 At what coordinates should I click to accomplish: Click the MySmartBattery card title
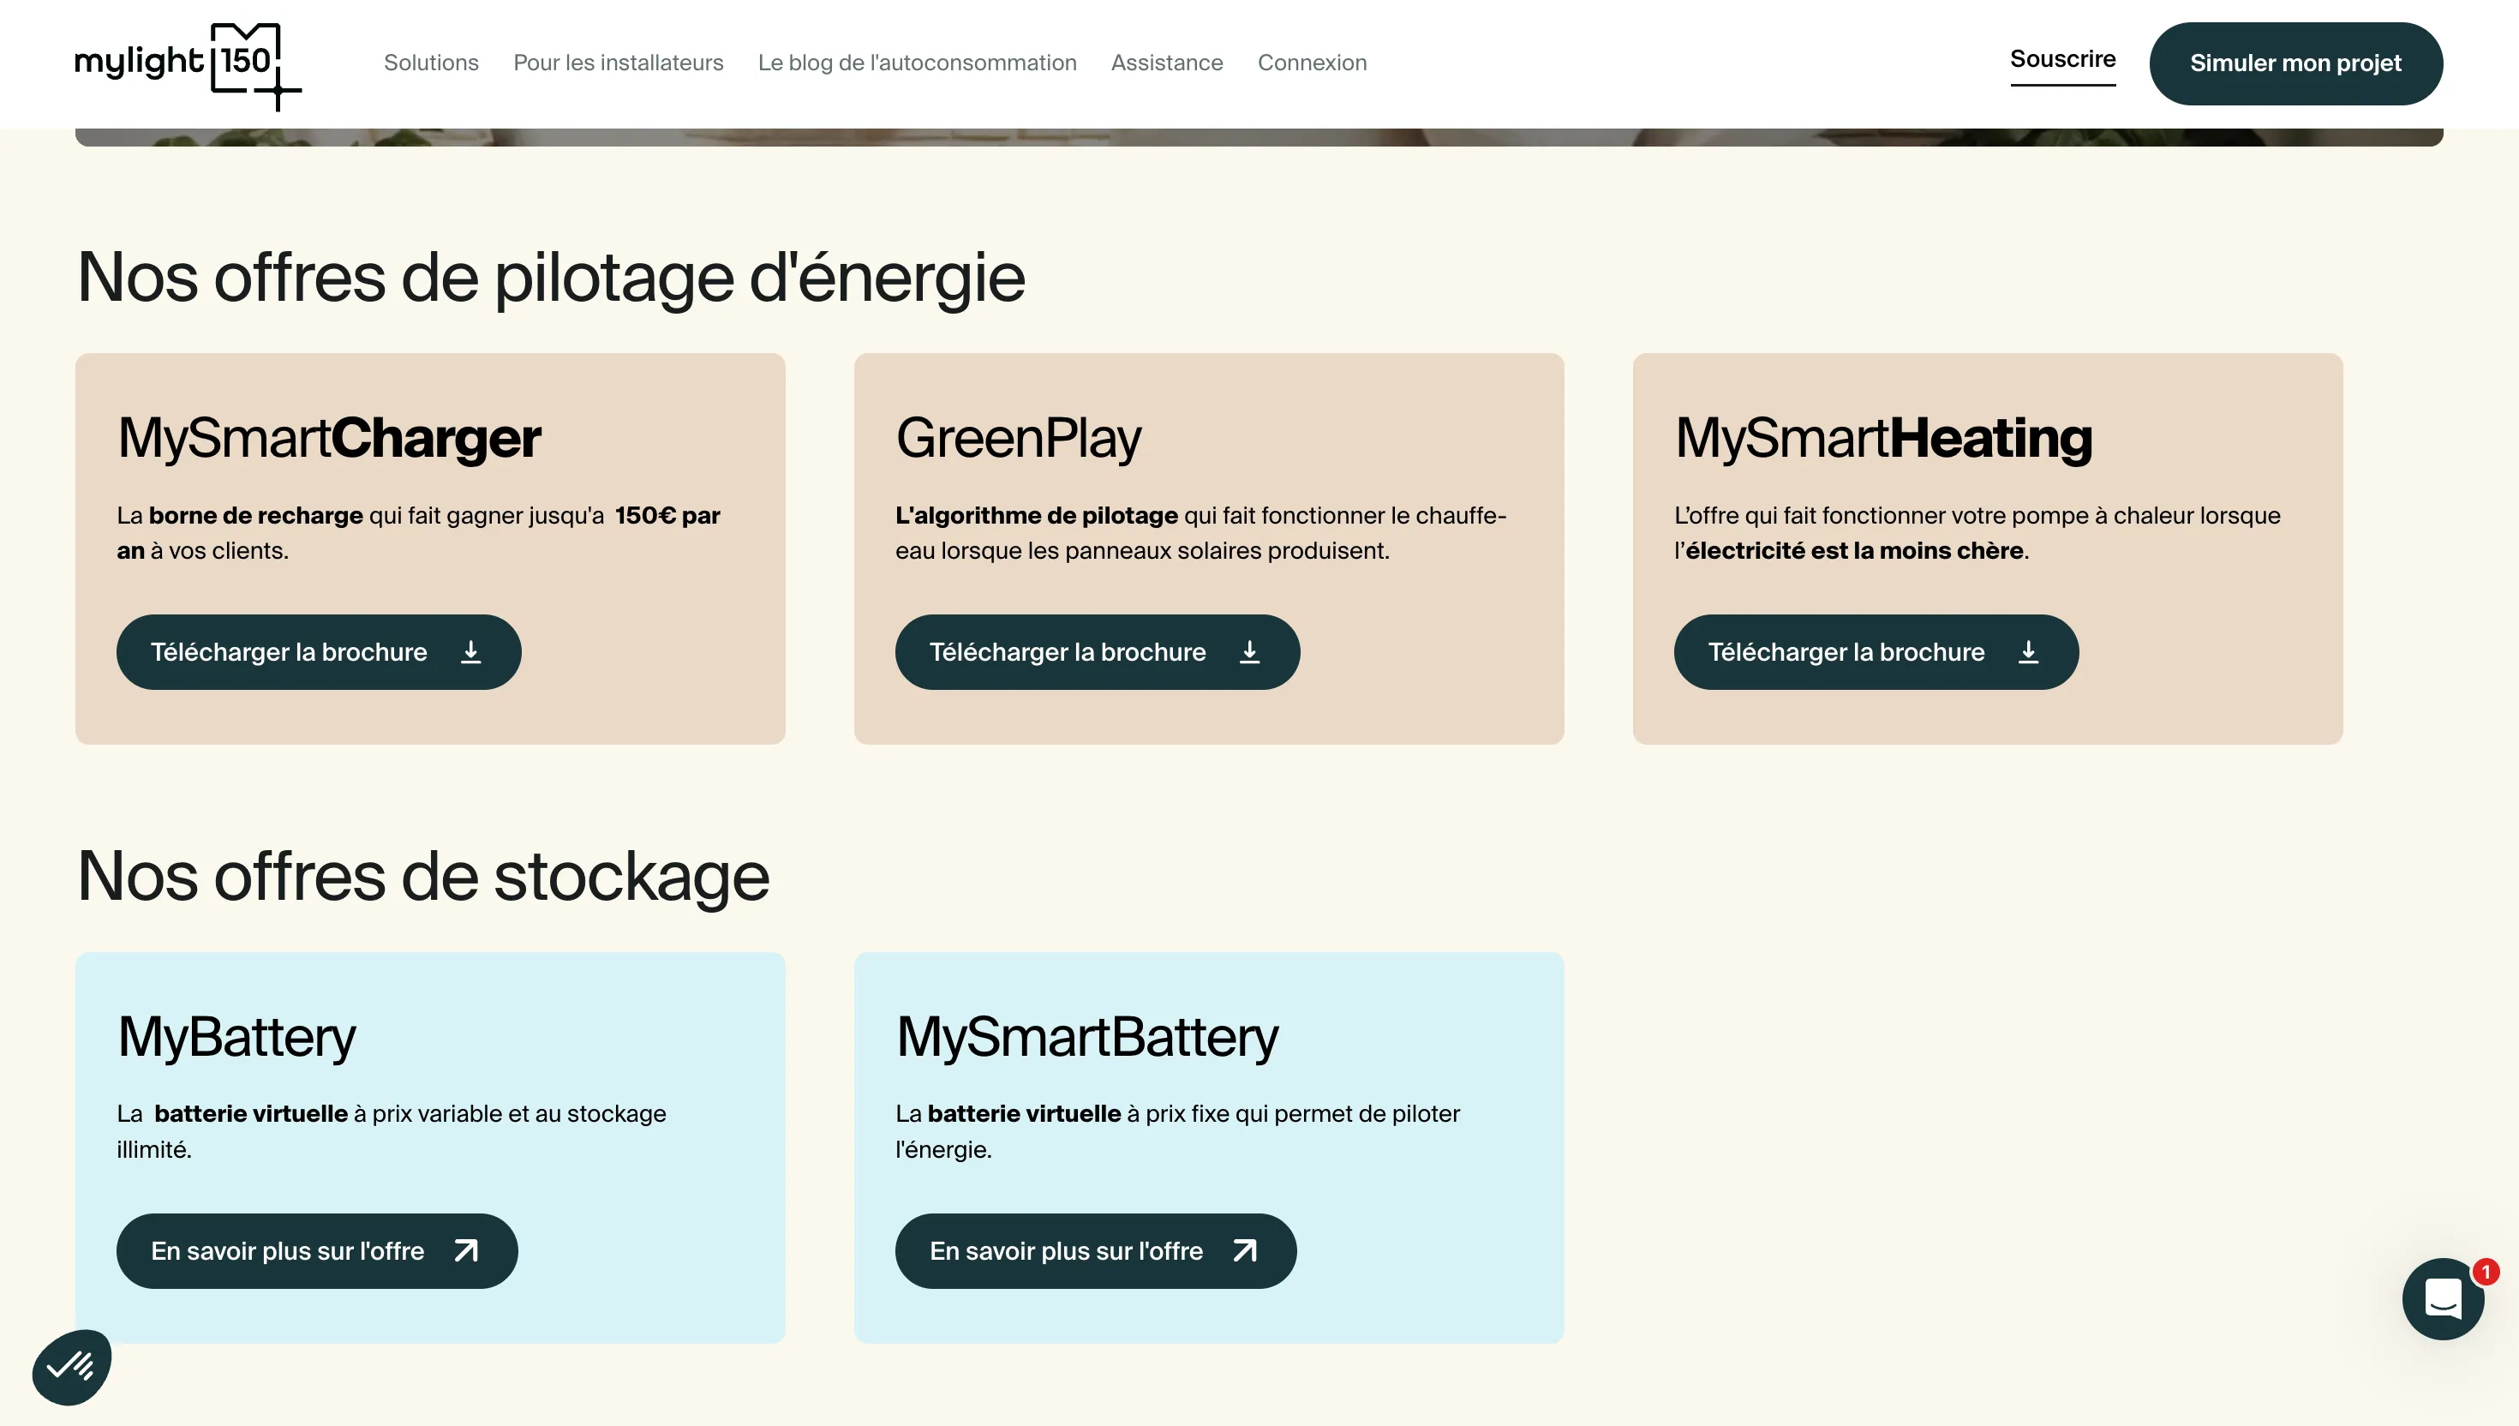[x=1086, y=1037]
